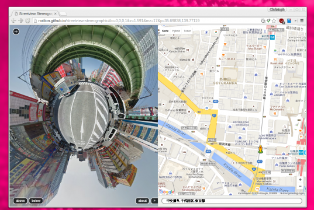
Task: Click the stereographic panorama image
Action: 84,115
